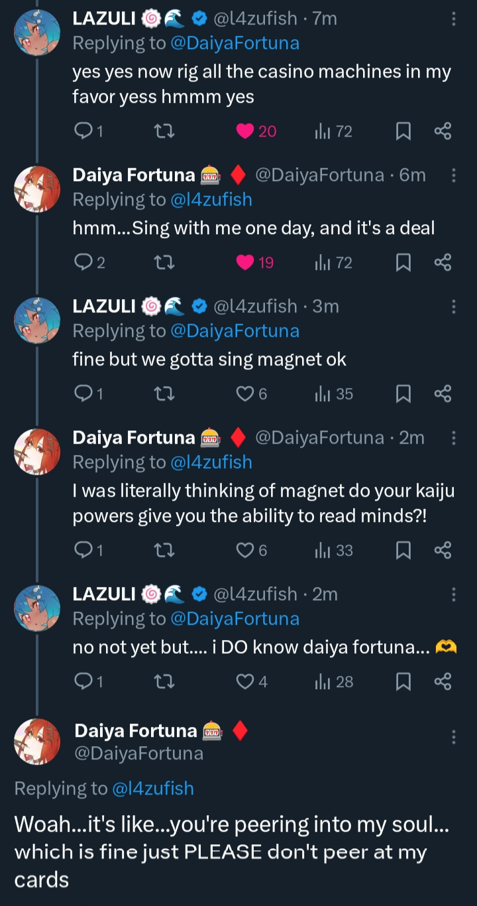Open Daiya Fortuna's profile name on 2m tweet
The width and height of the screenshot is (477, 906).
[134, 438]
